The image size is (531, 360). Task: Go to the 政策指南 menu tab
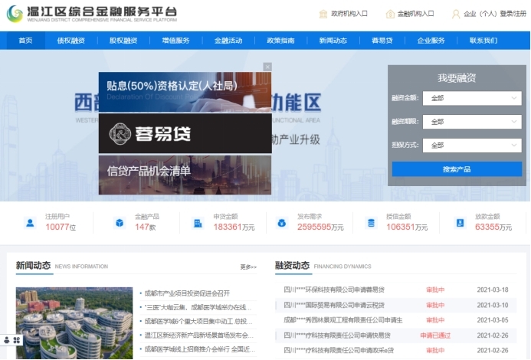pos(280,41)
